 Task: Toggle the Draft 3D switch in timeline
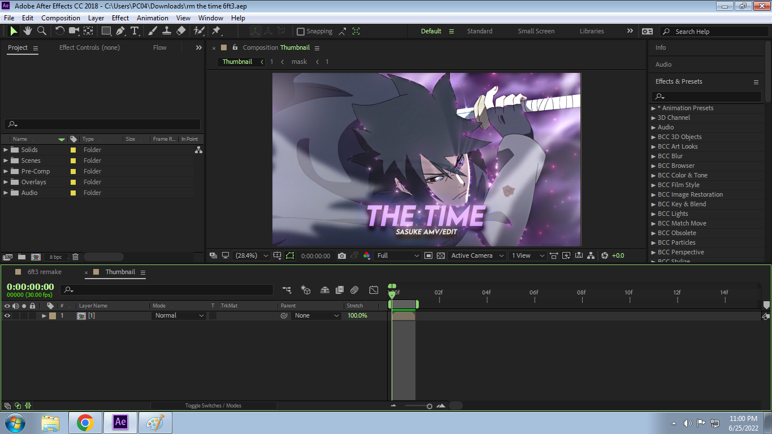[x=306, y=290]
